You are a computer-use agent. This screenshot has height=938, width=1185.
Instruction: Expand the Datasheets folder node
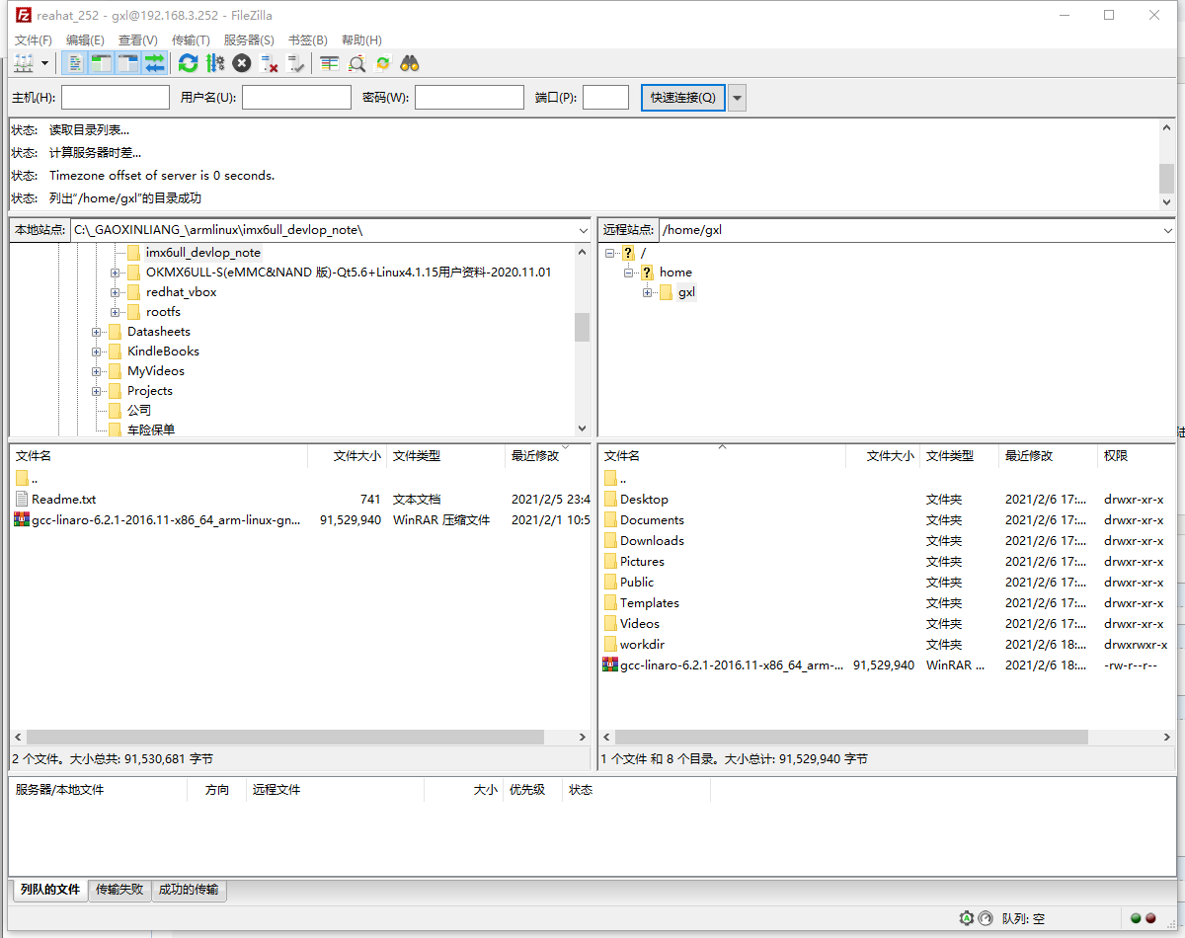(96, 332)
